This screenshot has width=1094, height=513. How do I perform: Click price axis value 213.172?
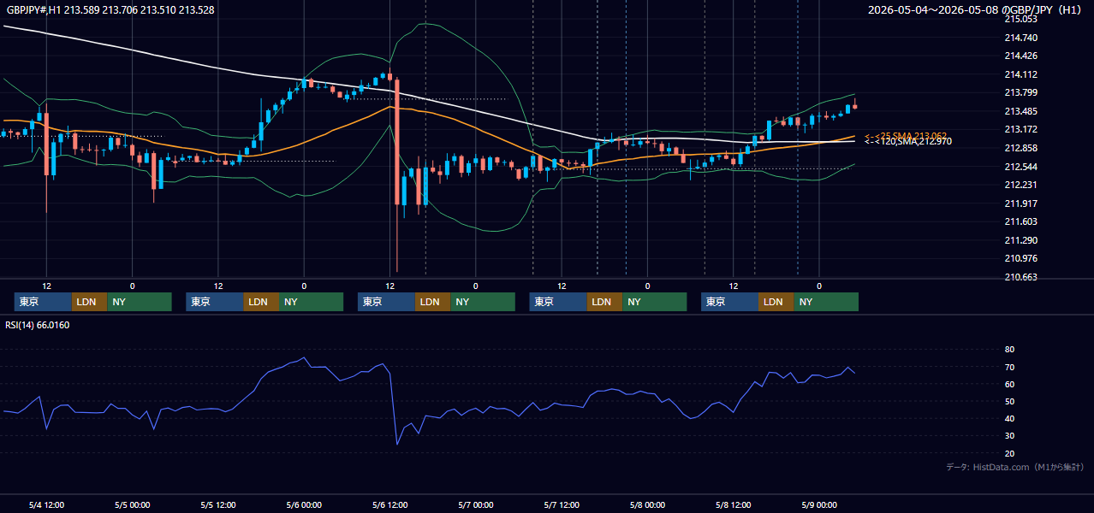coord(1021,130)
